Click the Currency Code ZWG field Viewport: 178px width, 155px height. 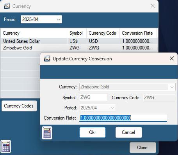click(159, 98)
